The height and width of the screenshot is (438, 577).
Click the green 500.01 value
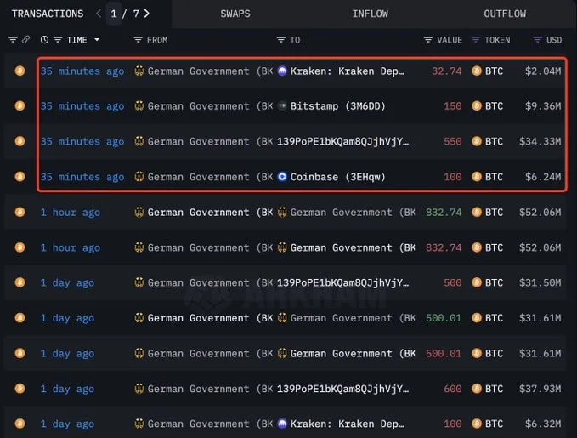click(x=444, y=318)
